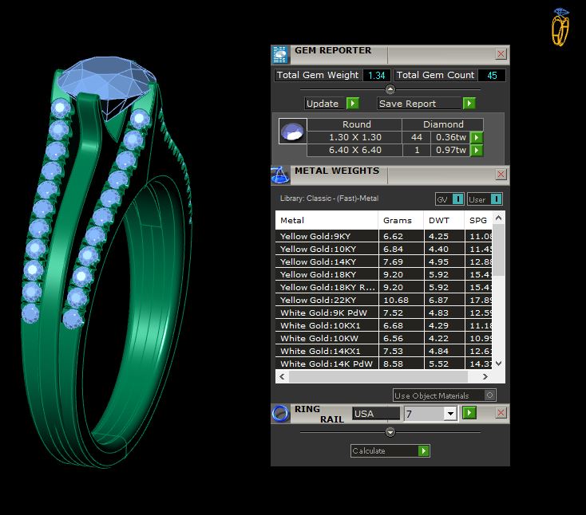Click green arrow on 0.97tw row
This screenshot has width=586, height=515.
tap(476, 151)
